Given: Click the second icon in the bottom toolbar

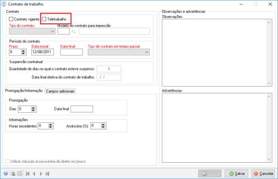Looking at the screenshot, I should [13, 173].
